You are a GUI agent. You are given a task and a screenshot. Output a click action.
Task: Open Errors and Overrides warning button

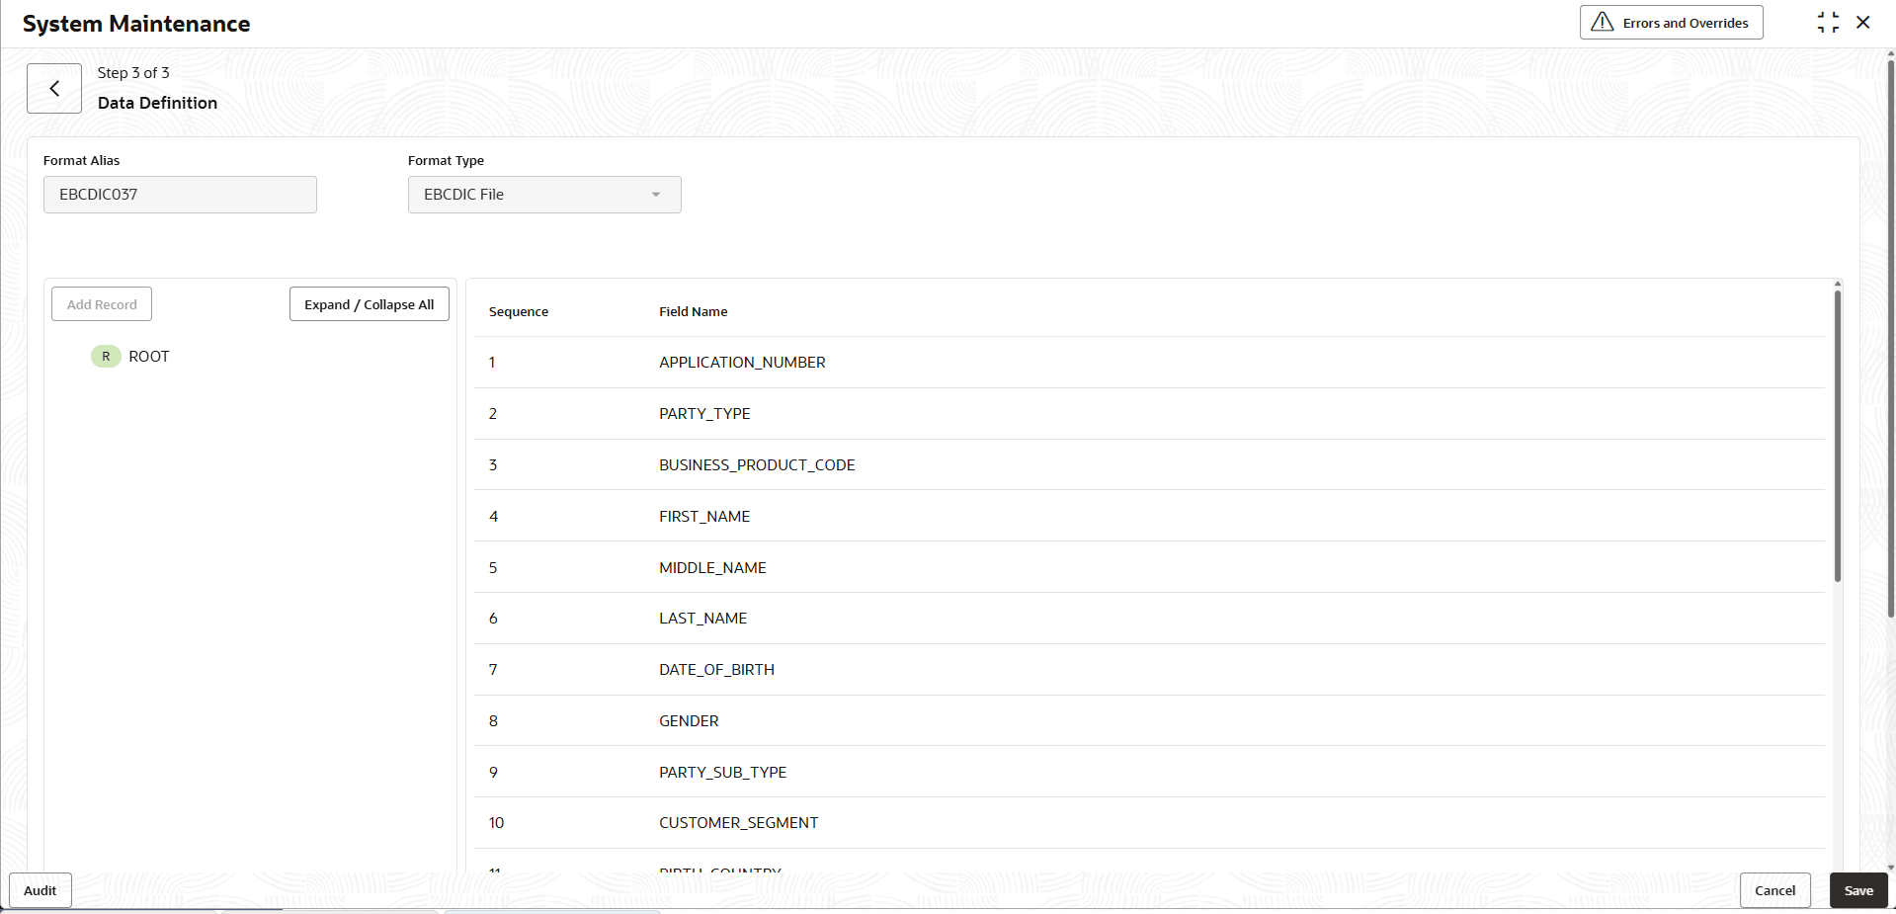click(1672, 23)
